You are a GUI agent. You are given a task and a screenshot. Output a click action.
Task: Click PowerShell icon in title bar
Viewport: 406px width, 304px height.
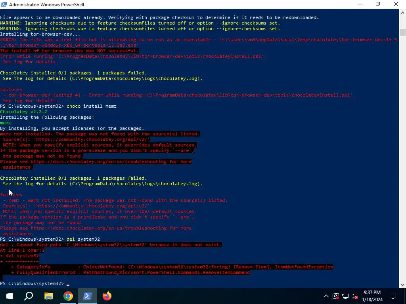coord(4,4)
